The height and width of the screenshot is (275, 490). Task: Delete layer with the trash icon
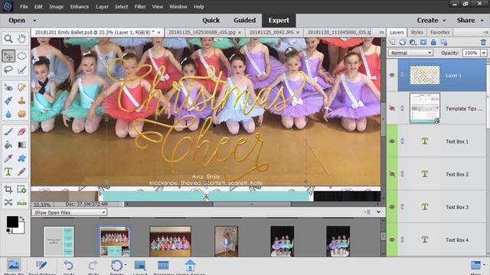tap(483, 42)
